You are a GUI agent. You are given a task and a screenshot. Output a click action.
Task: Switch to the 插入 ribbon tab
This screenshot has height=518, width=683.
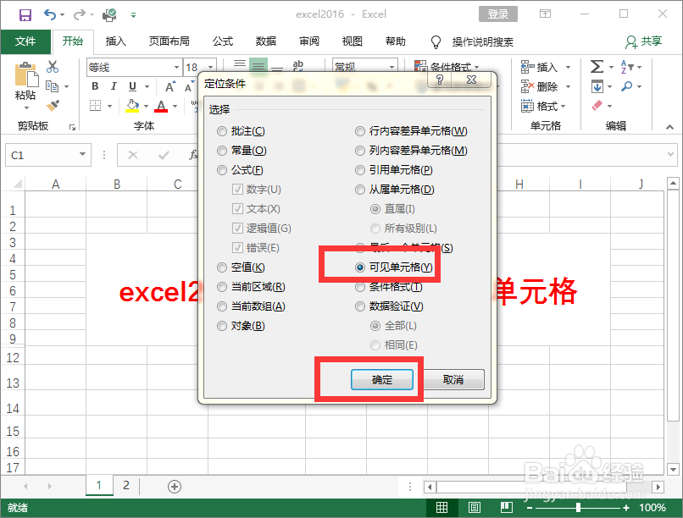pyautogui.click(x=116, y=41)
